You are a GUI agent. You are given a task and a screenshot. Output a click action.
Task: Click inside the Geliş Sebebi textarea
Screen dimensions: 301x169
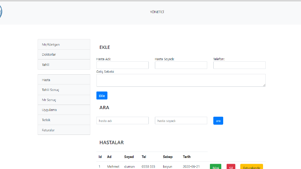[x=181, y=80]
